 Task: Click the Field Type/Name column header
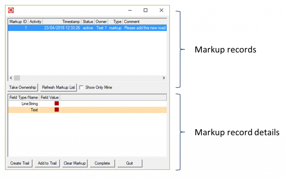23,97
